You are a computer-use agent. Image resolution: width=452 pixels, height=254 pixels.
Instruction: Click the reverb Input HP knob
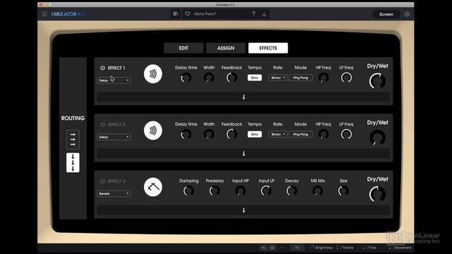tap(240, 190)
